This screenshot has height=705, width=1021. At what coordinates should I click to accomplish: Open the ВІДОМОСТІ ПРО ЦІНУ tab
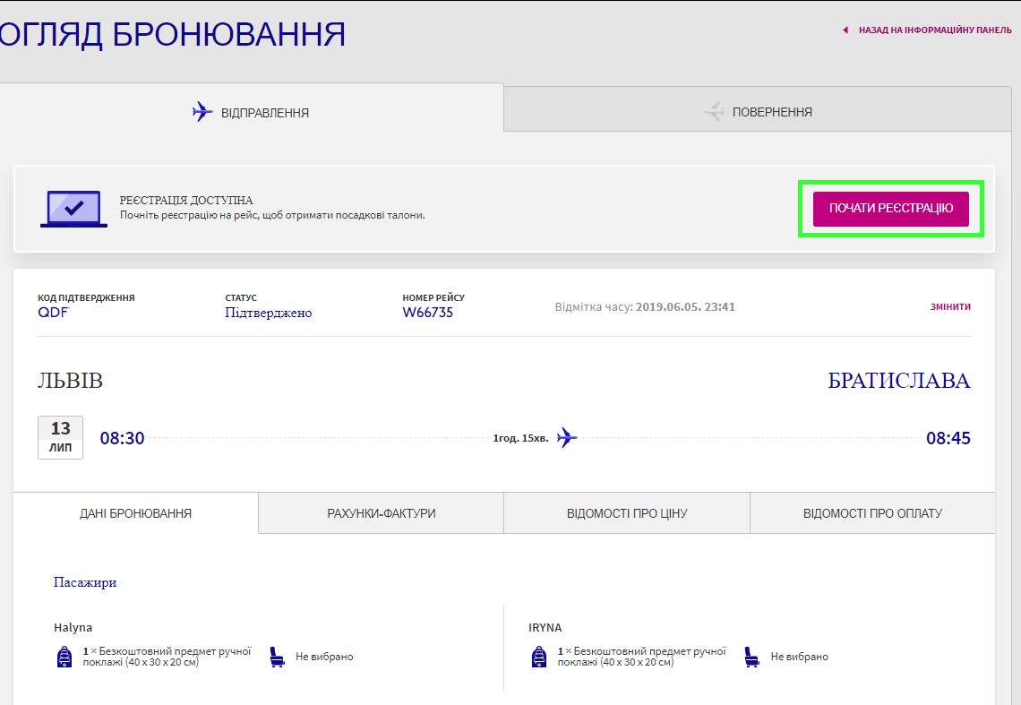point(627,513)
